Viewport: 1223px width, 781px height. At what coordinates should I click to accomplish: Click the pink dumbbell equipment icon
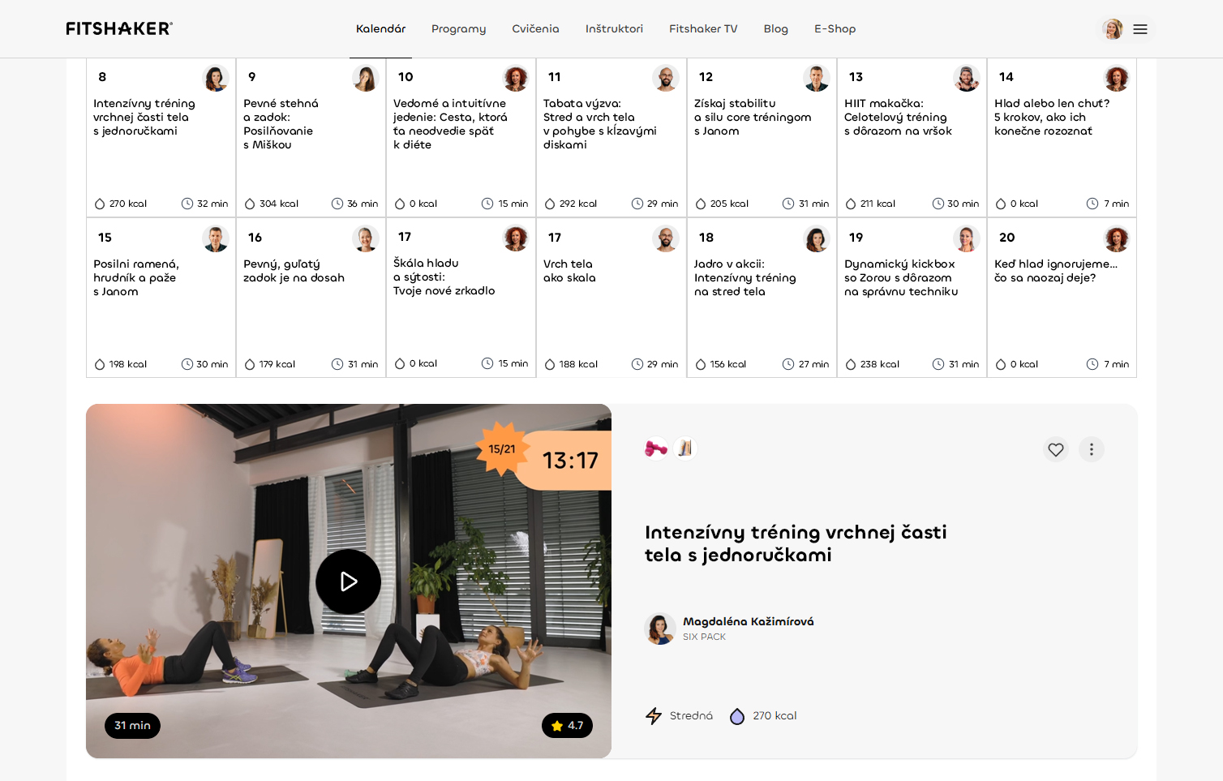[655, 448]
